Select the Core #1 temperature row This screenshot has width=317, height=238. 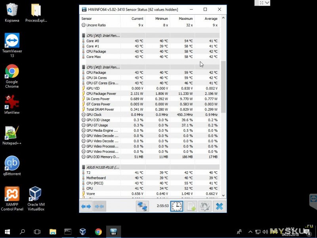click(150, 46)
